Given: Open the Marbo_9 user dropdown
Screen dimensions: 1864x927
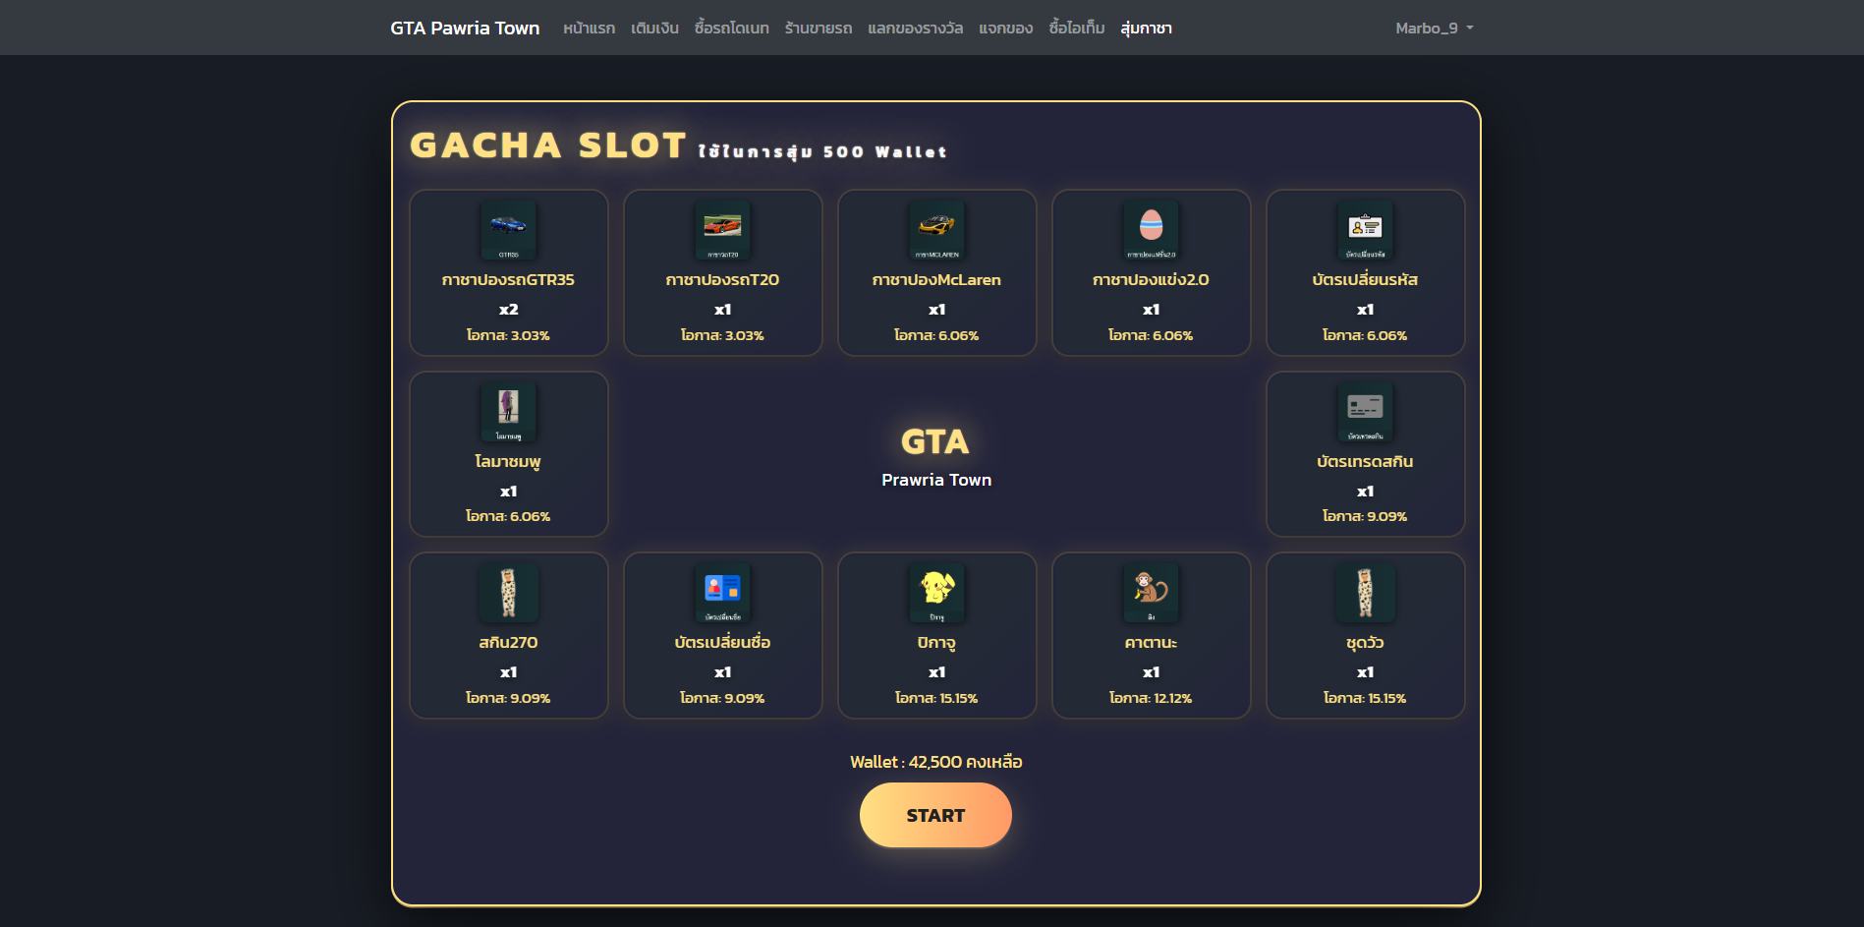Looking at the screenshot, I should click(1434, 28).
